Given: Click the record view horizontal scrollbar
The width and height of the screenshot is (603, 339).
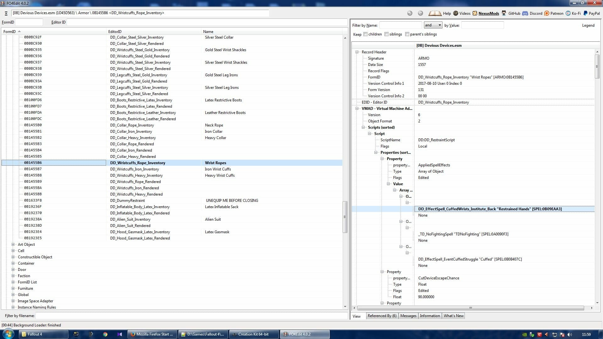Looking at the screenshot, I should [470, 308].
